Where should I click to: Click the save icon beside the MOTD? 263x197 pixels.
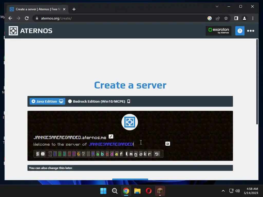(167, 144)
